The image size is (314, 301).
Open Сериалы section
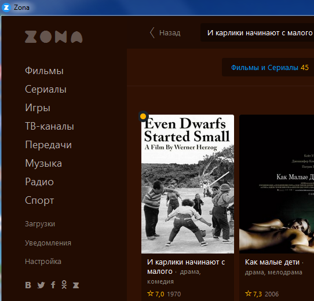tap(46, 89)
